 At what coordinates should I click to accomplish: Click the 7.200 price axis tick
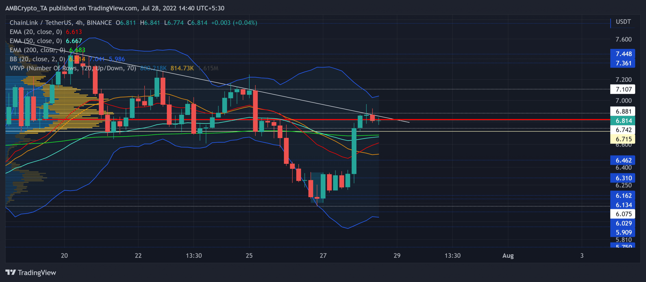(624, 80)
